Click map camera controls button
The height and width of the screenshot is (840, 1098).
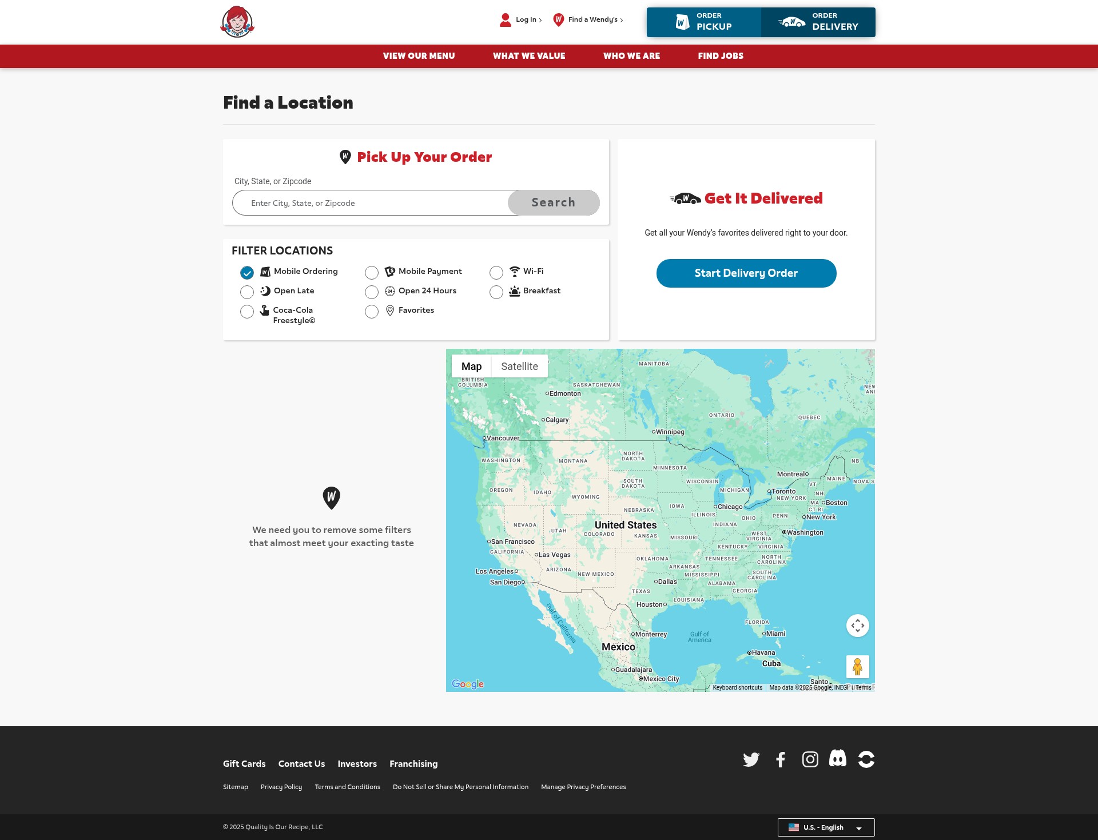pyautogui.click(x=858, y=626)
